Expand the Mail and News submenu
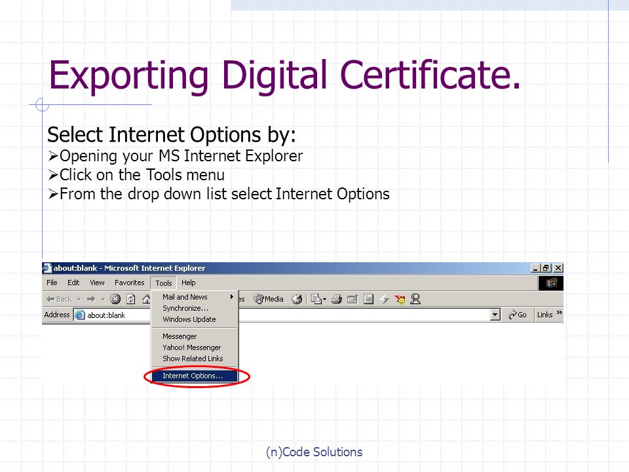 [x=195, y=297]
